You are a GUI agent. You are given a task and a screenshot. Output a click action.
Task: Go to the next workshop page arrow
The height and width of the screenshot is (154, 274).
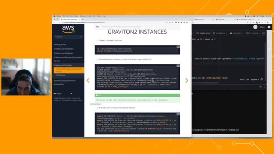tap(187, 80)
